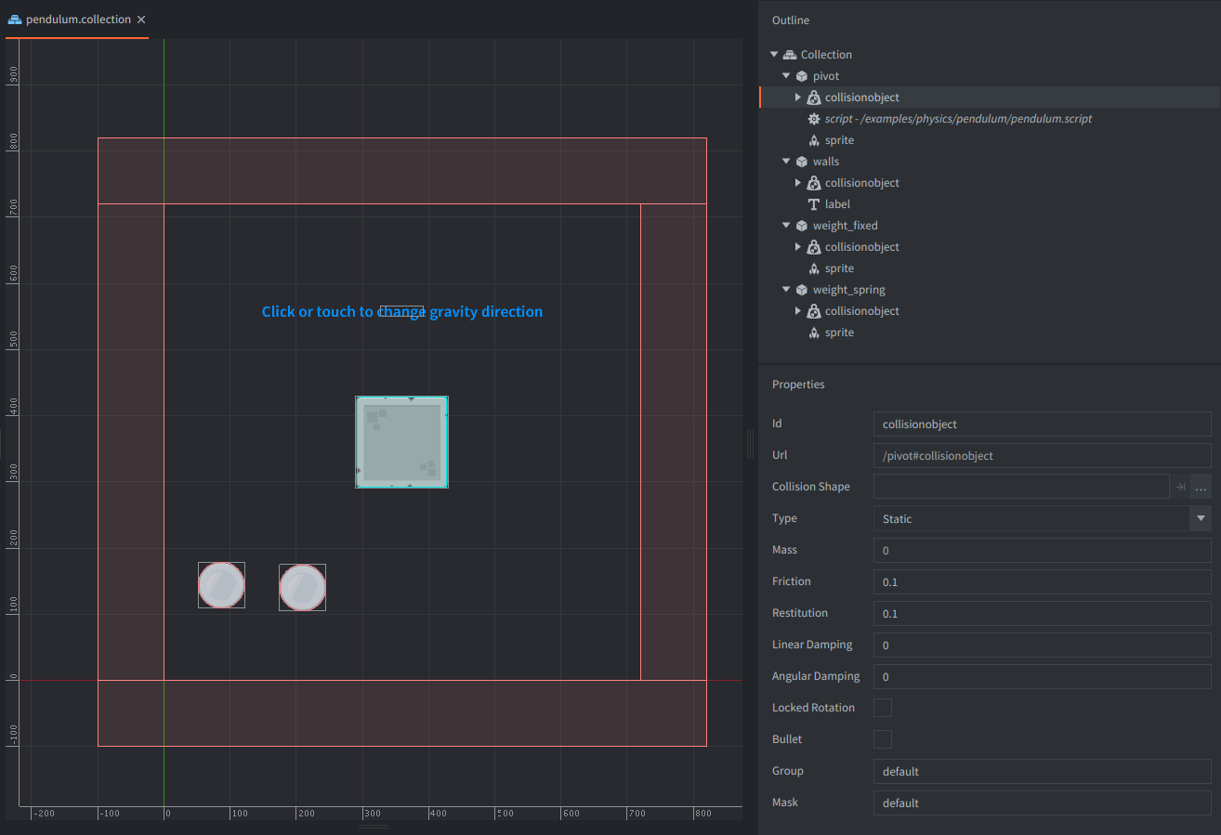The height and width of the screenshot is (835, 1221).
Task: Click the weight_spring game object cube icon
Action: [801, 290]
